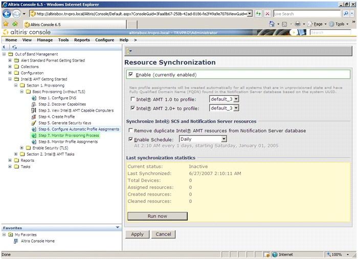Click the content pane toolbar action icon
This screenshot has width=358, height=259.
[x=129, y=51]
